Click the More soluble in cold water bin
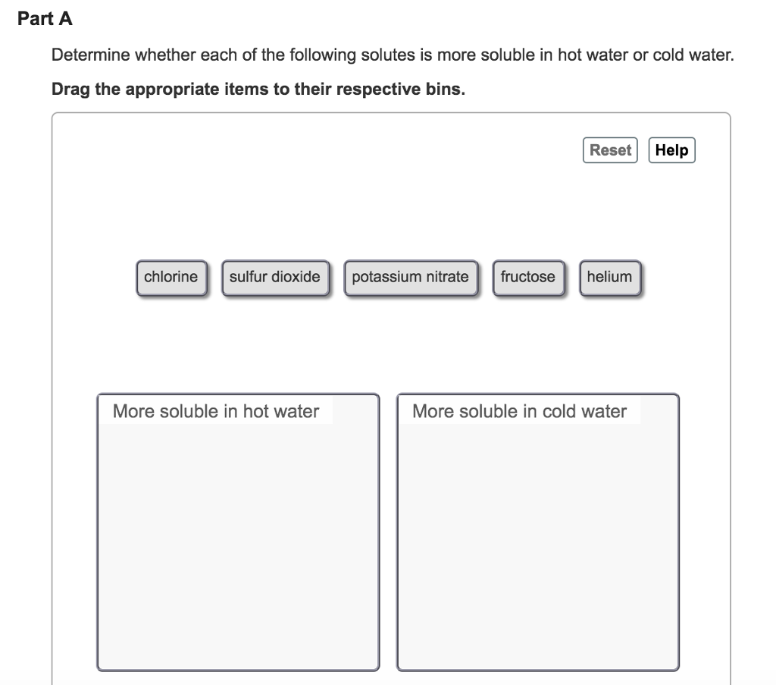Viewport: 776px width, 685px height. click(538, 531)
